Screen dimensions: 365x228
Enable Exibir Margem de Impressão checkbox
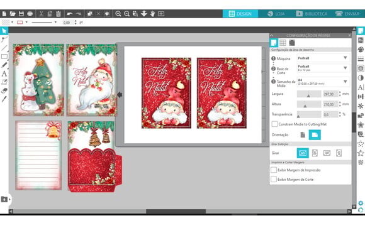pyautogui.click(x=274, y=170)
